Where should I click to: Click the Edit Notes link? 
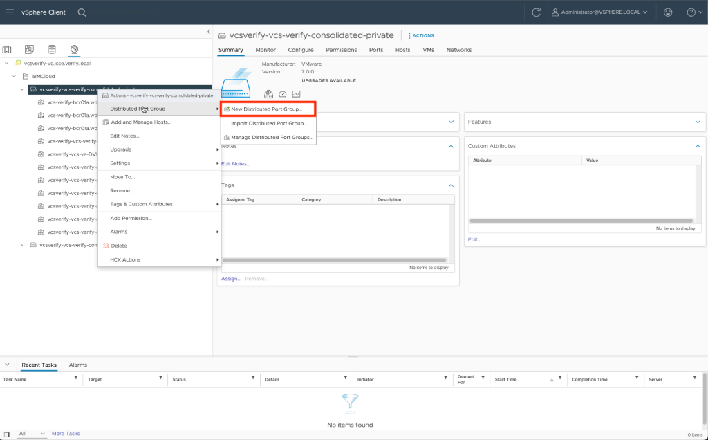(x=236, y=164)
